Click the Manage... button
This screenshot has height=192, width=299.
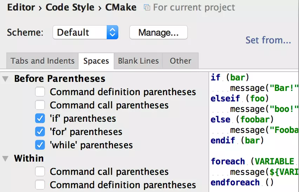[158, 33]
